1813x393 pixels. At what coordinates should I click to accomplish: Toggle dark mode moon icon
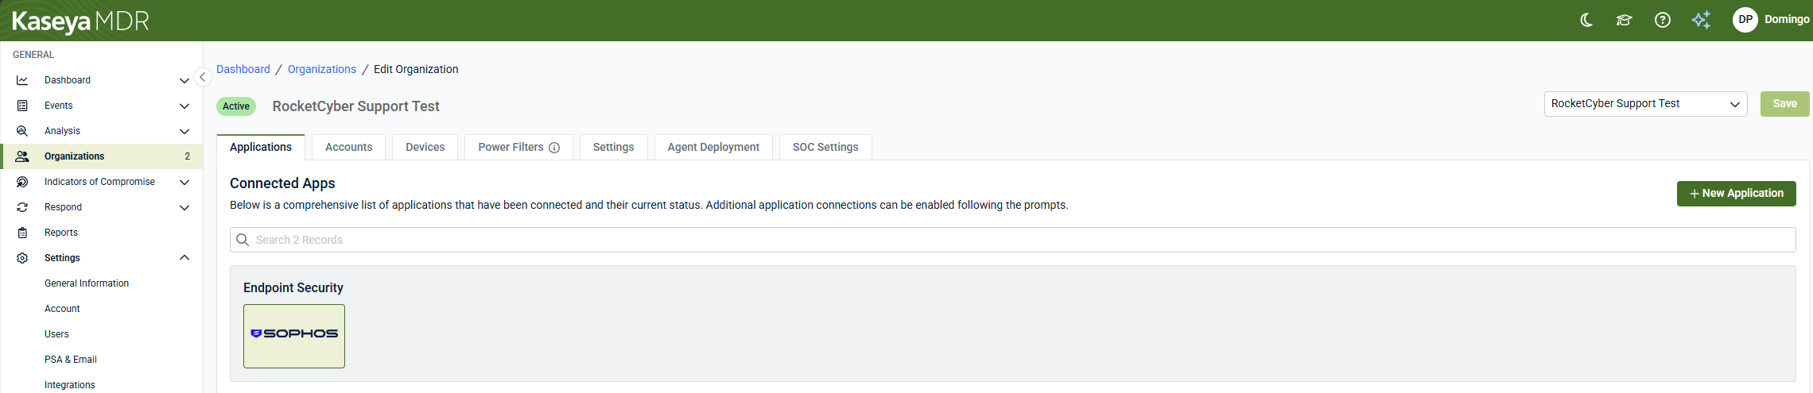coord(1586,20)
